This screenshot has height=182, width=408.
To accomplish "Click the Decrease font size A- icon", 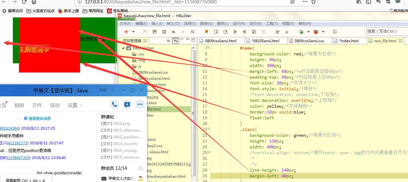I will point(287,32).
